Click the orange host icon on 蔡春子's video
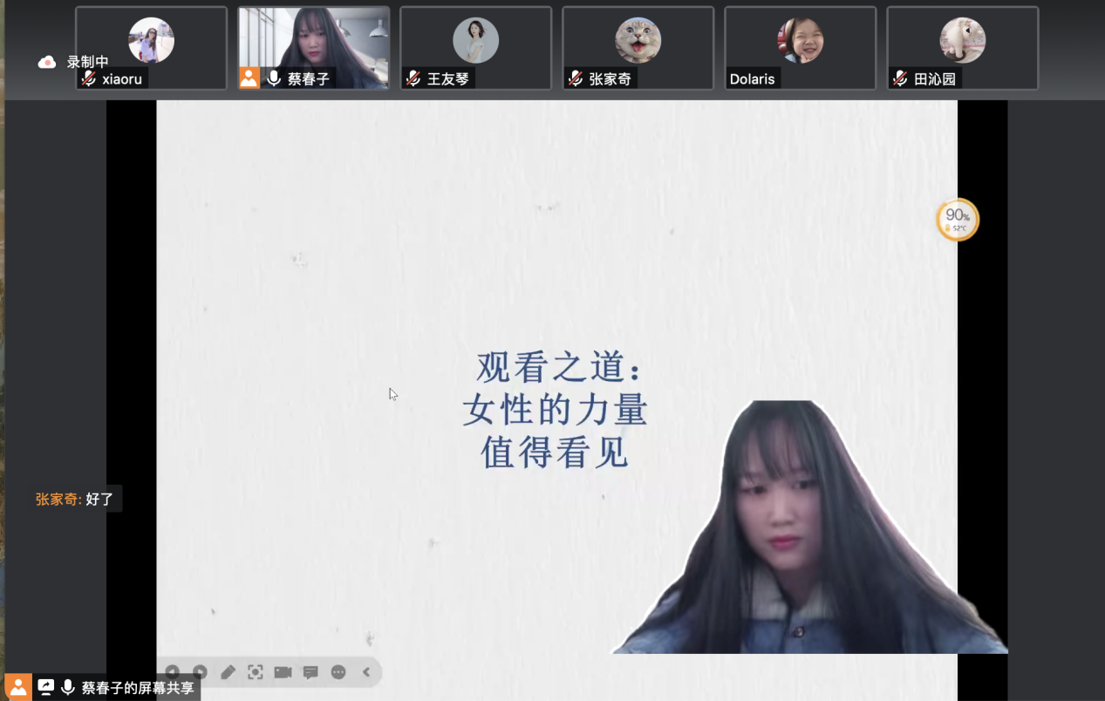 [249, 78]
